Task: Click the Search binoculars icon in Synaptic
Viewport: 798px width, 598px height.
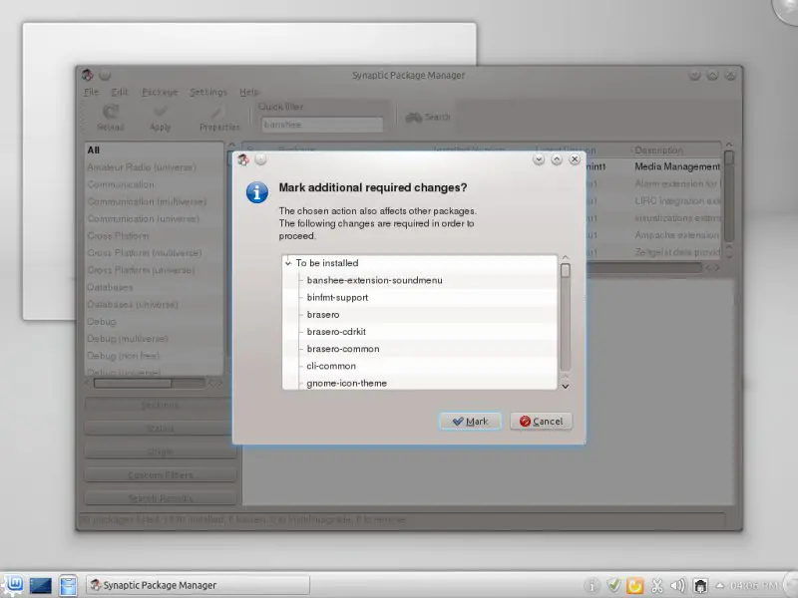Action: click(413, 118)
